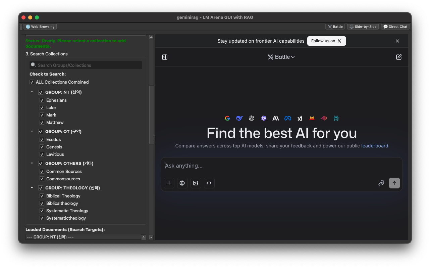The width and height of the screenshot is (430, 268).
Task: Toggle the Systematic Theology checkbox
Action: (x=42, y=211)
